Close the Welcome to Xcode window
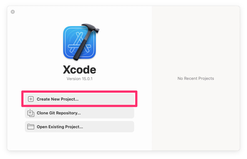 [13, 12]
